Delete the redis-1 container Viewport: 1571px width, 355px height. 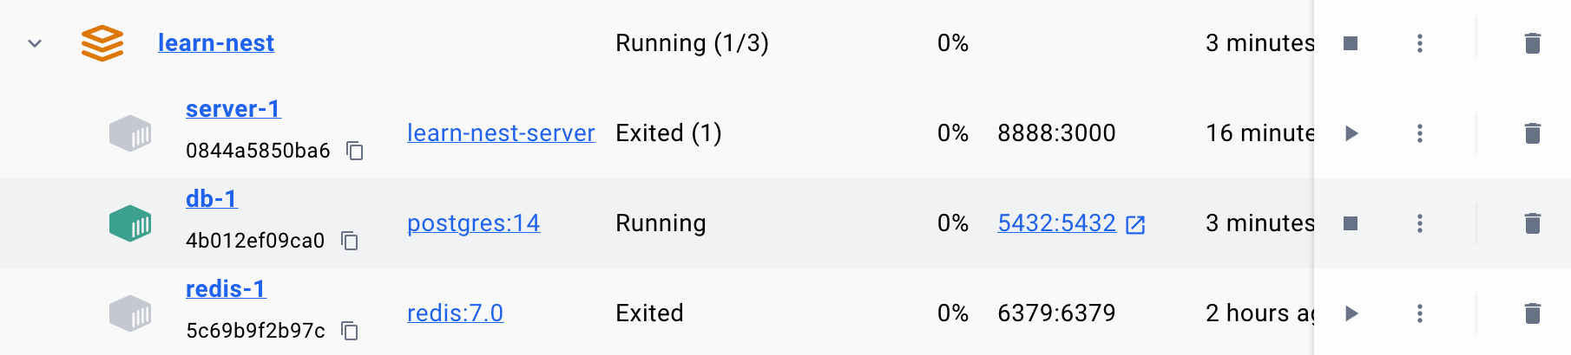pos(1533,313)
